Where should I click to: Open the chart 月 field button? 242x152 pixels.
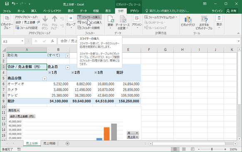(x=133, y=133)
